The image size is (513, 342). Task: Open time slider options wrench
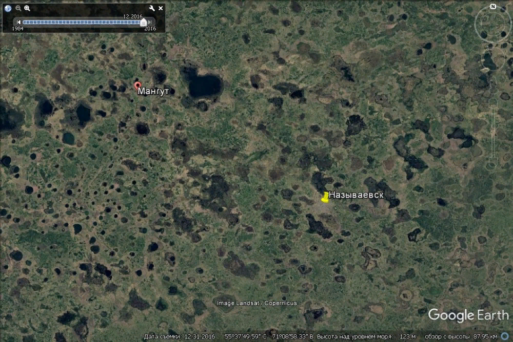point(152,8)
